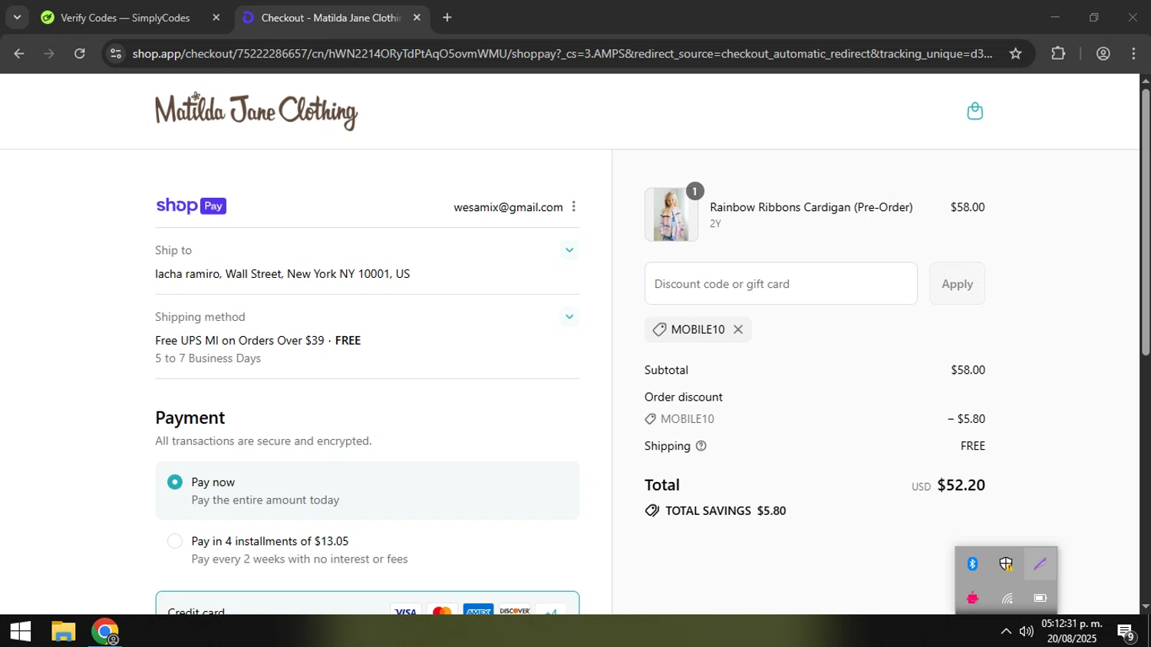Open a new browser tab
Viewport: 1151px width, 647px height.
pos(447,18)
